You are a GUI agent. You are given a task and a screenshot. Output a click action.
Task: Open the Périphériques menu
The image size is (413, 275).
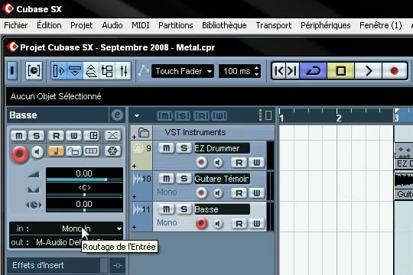[326, 25]
